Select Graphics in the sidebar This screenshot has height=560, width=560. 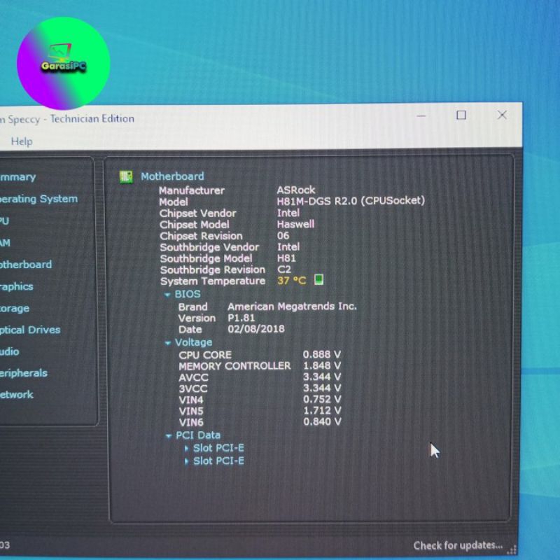pyautogui.click(x=16, y=286)
